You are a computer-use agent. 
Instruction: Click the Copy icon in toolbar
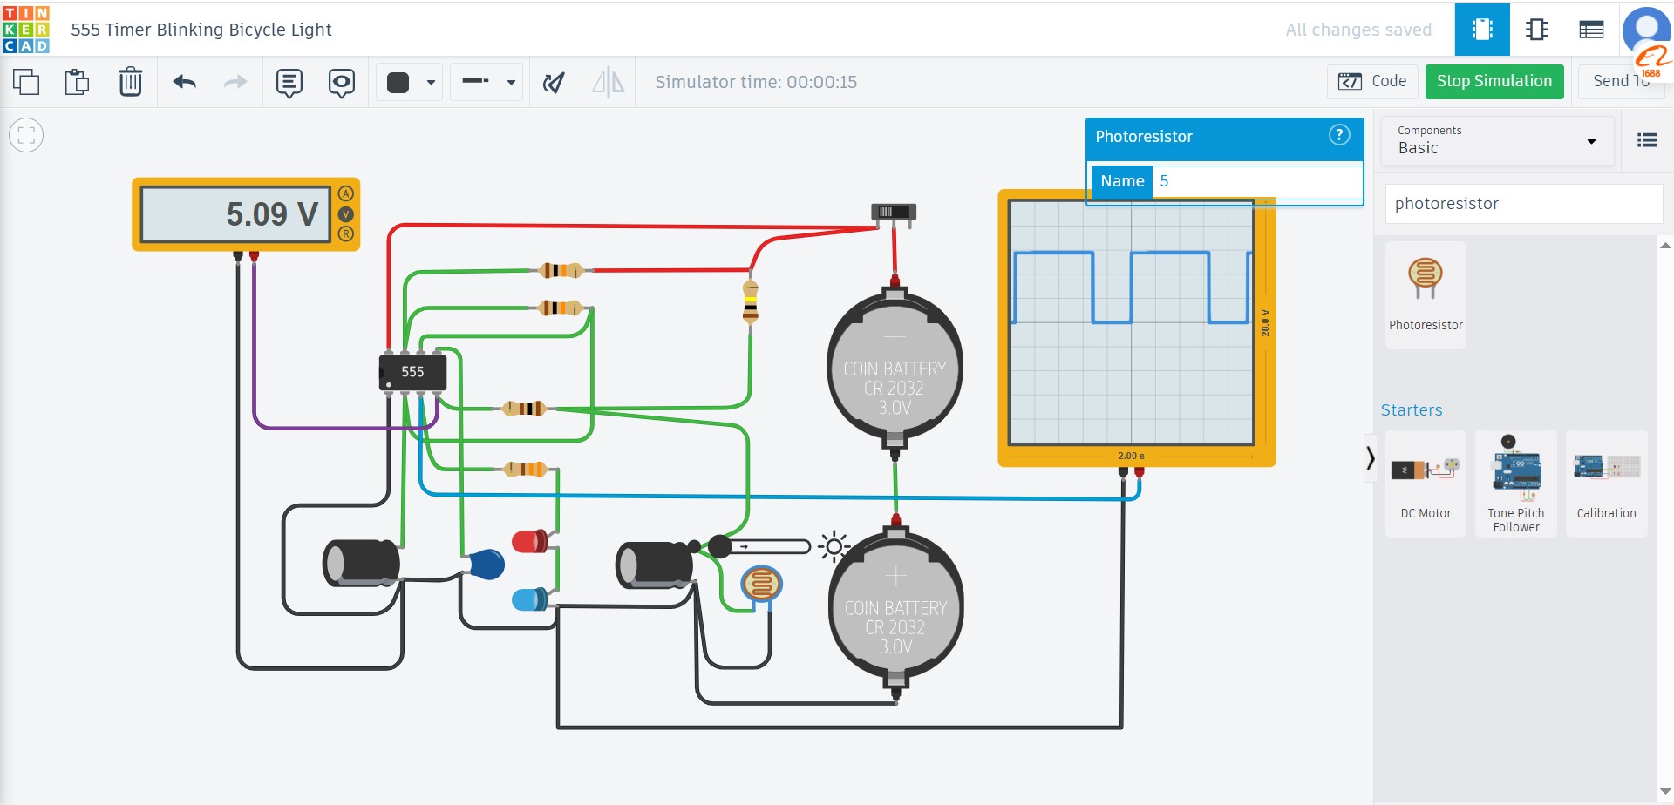click(x=26, y=82)
